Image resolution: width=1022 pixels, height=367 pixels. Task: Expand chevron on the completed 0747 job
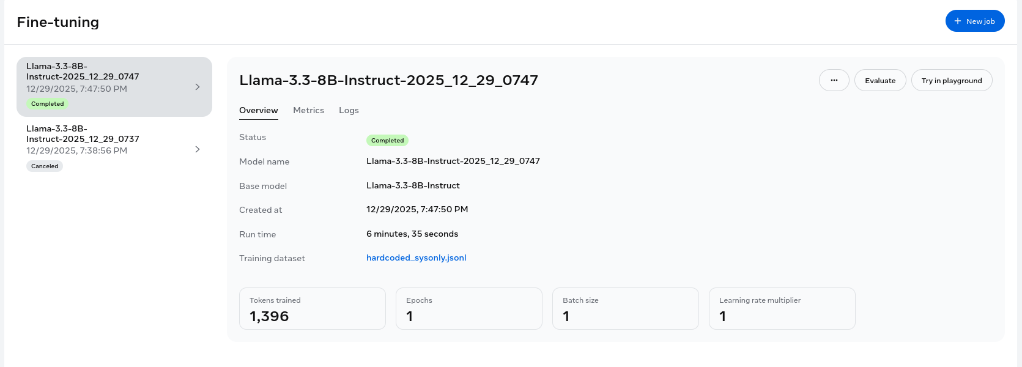pos(197,87)
